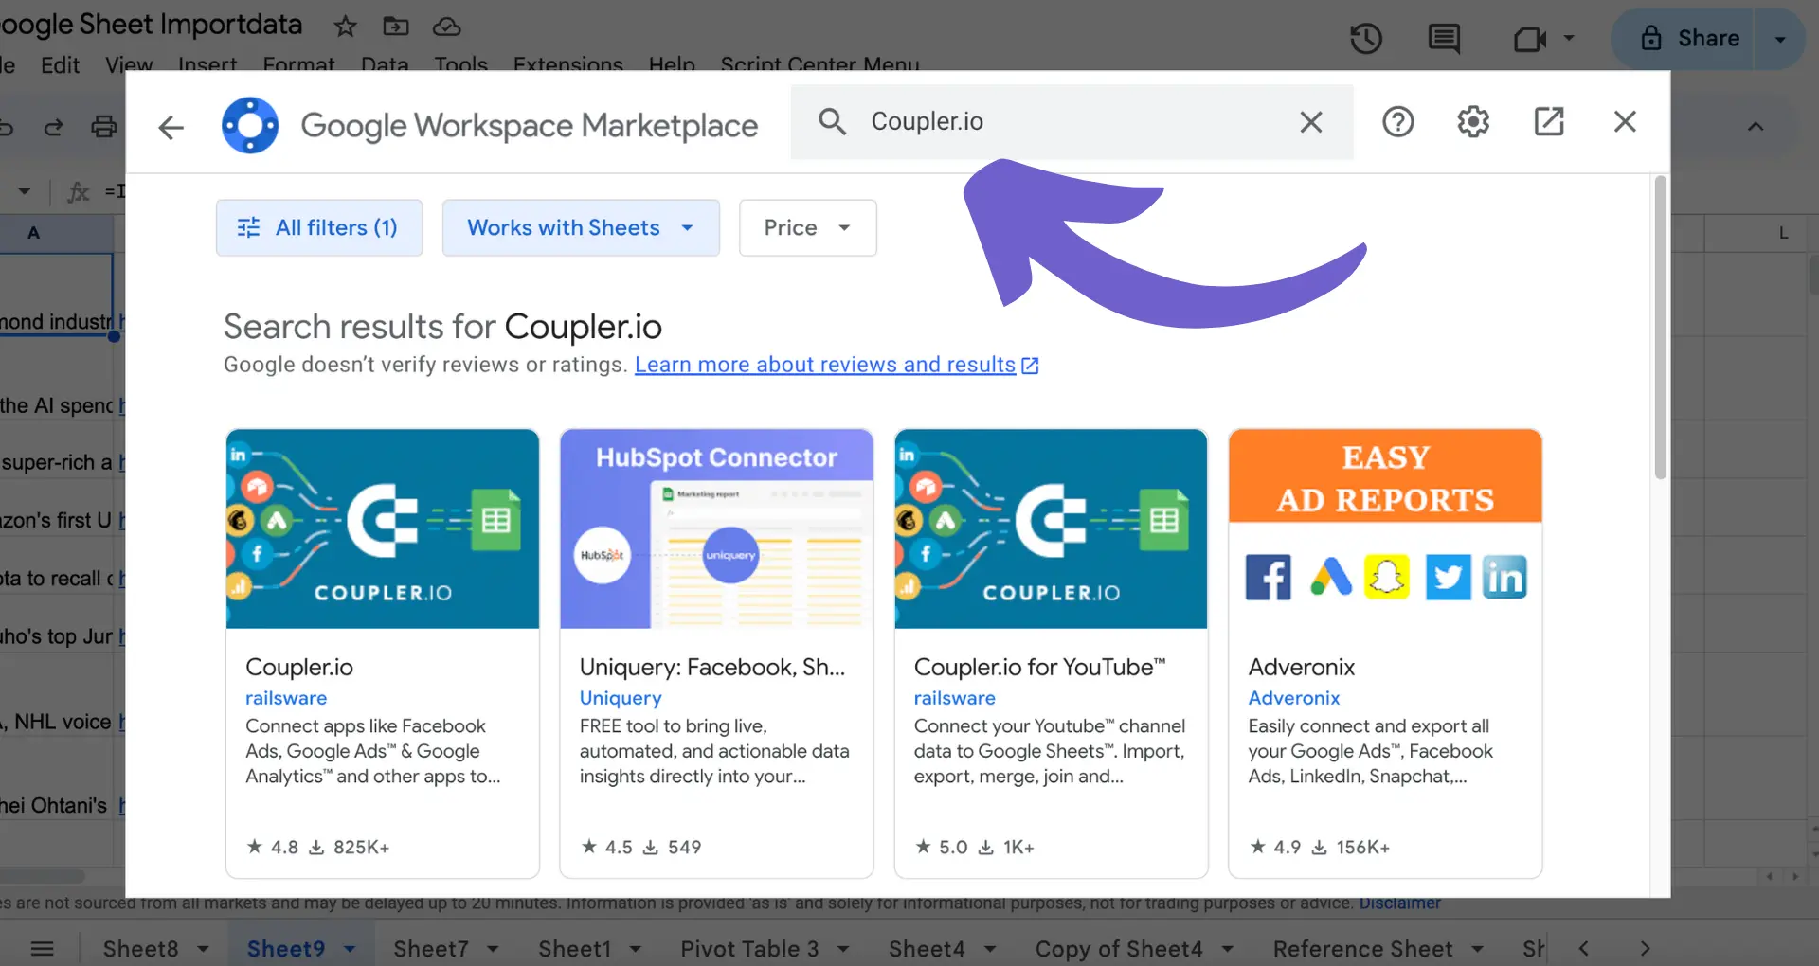Click the Marketplace search input field
Image resolution: width=1819 pixels, height=966 pixels.
click(x=1071, y=121)
